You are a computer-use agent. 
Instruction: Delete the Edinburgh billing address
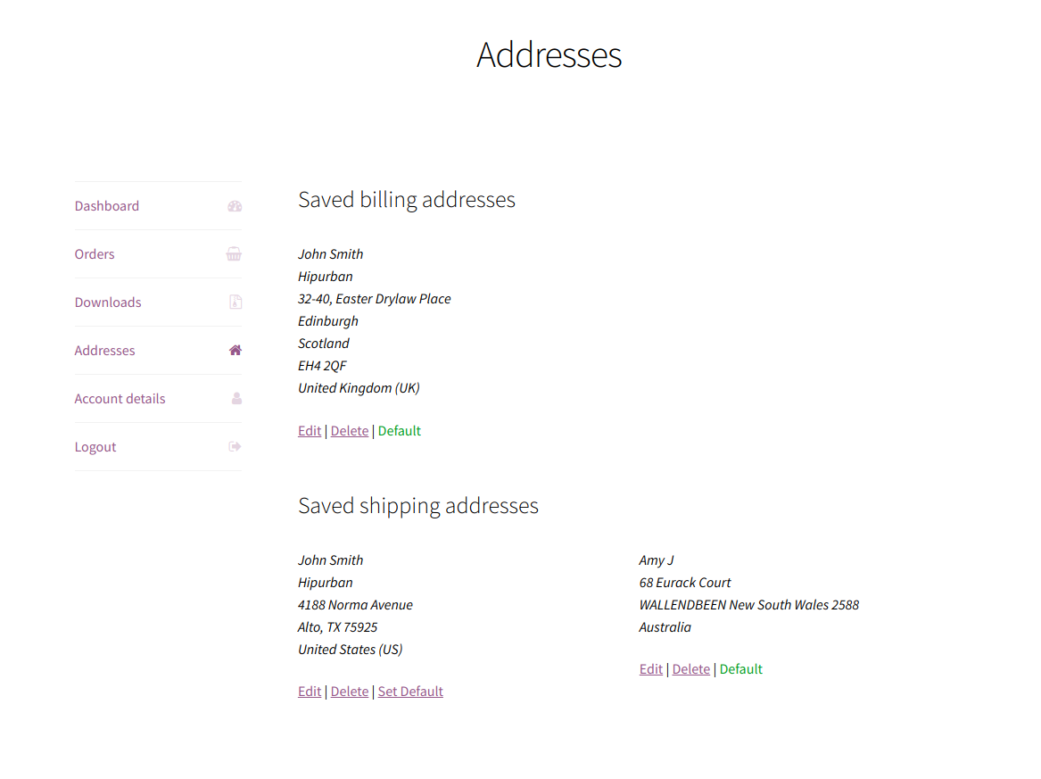point(349,430)
